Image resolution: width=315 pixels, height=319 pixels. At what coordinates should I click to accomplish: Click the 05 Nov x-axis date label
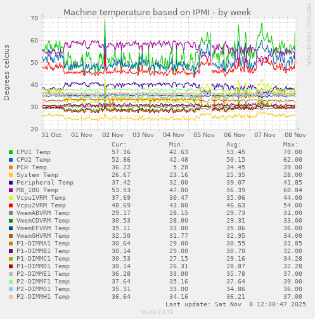[204, 135]
